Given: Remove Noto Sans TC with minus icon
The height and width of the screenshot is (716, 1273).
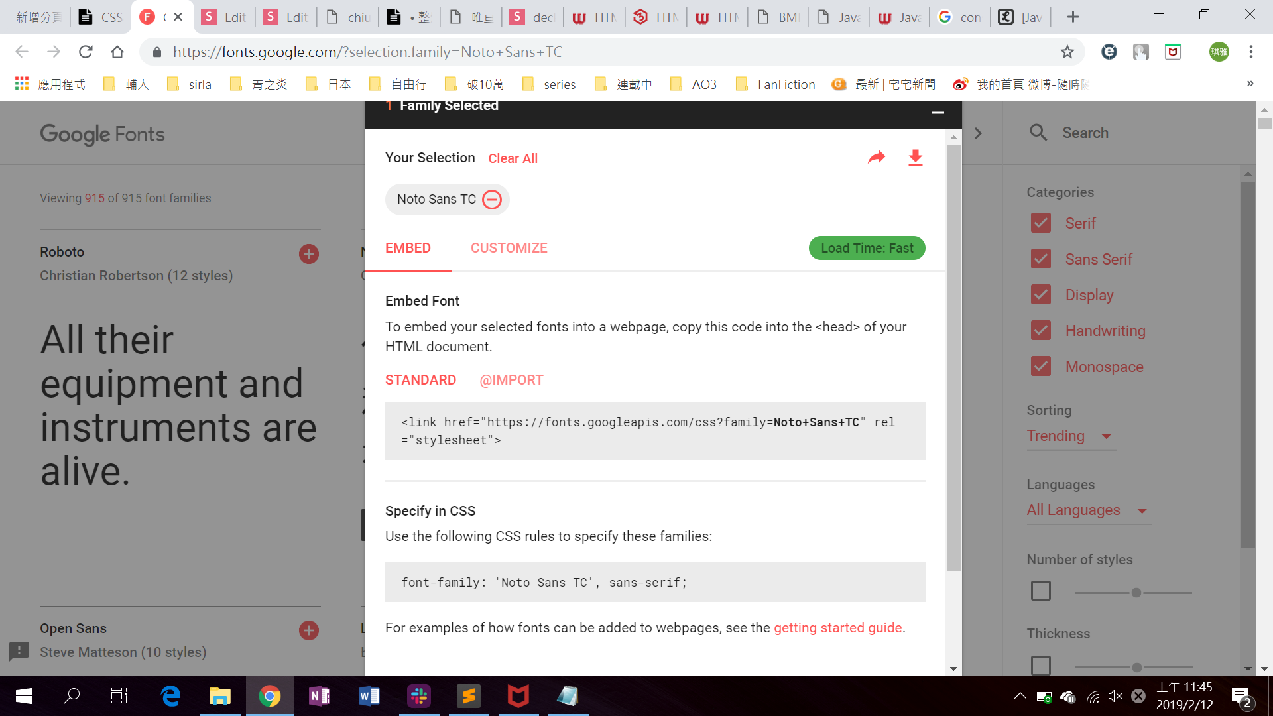Looking at the screenshot, I should 492,200.
